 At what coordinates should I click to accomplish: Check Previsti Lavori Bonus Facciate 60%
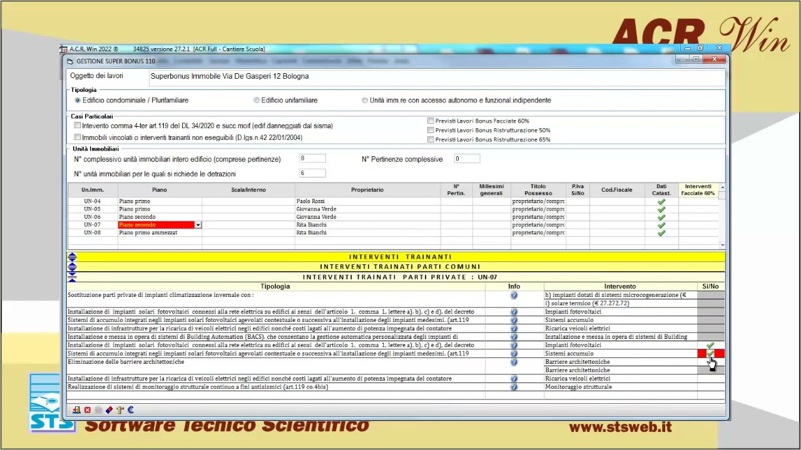click(x=431, y=121)
